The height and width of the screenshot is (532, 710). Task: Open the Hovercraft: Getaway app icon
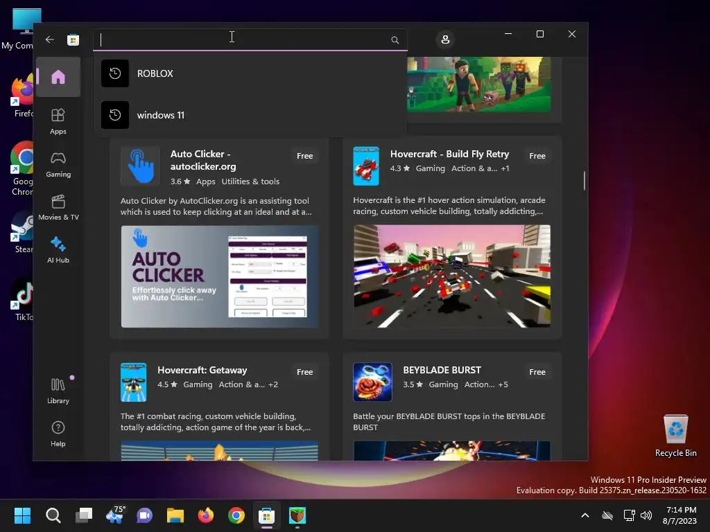click(133, 382)
